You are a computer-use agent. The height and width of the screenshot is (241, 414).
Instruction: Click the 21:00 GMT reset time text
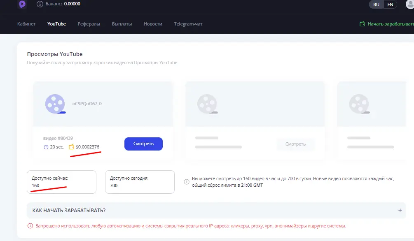tap(252, 185)
